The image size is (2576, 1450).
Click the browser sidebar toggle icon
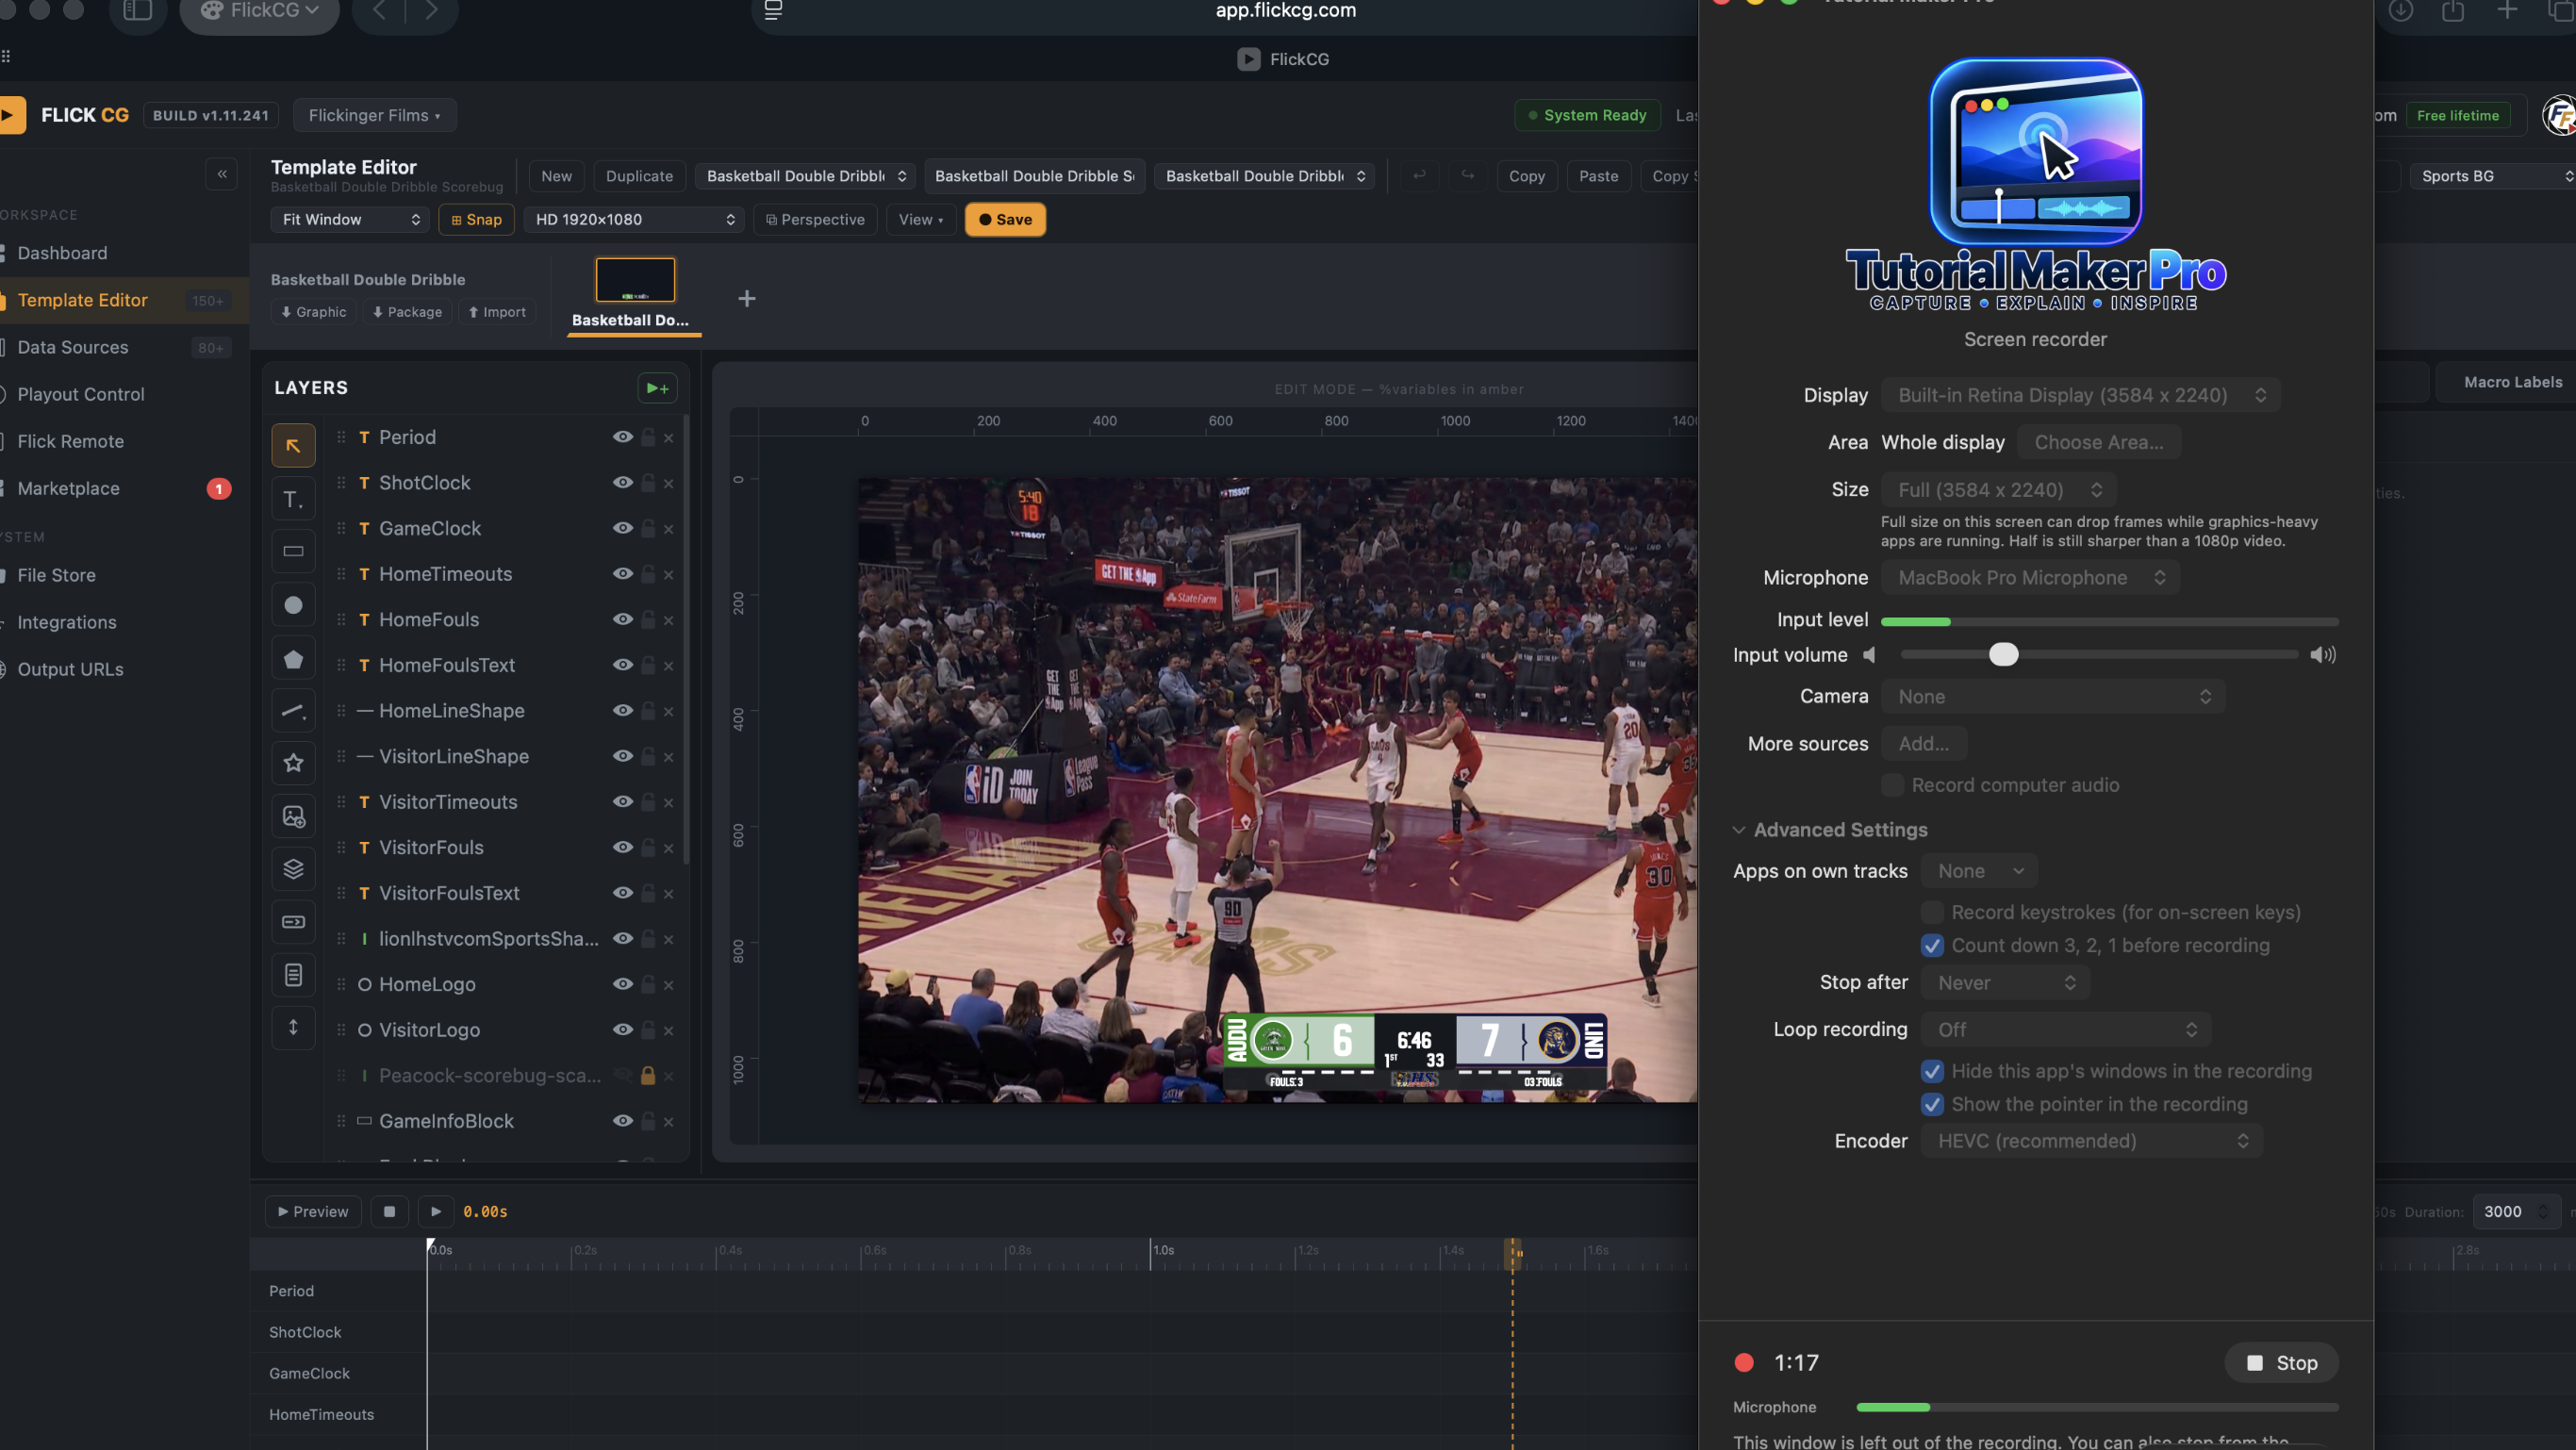coord(137,11)
